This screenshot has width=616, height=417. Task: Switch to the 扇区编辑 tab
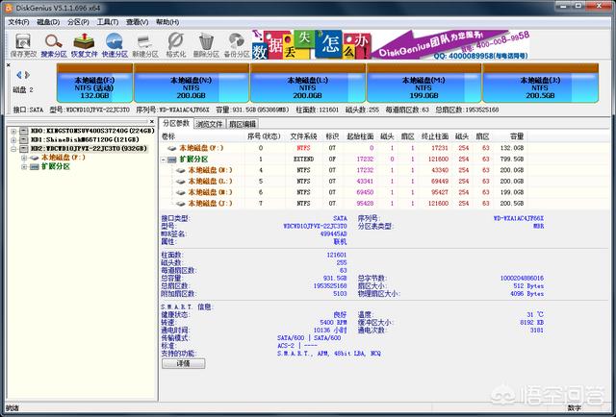point(243,124)
